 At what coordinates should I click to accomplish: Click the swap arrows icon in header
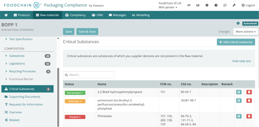point(189,5)
